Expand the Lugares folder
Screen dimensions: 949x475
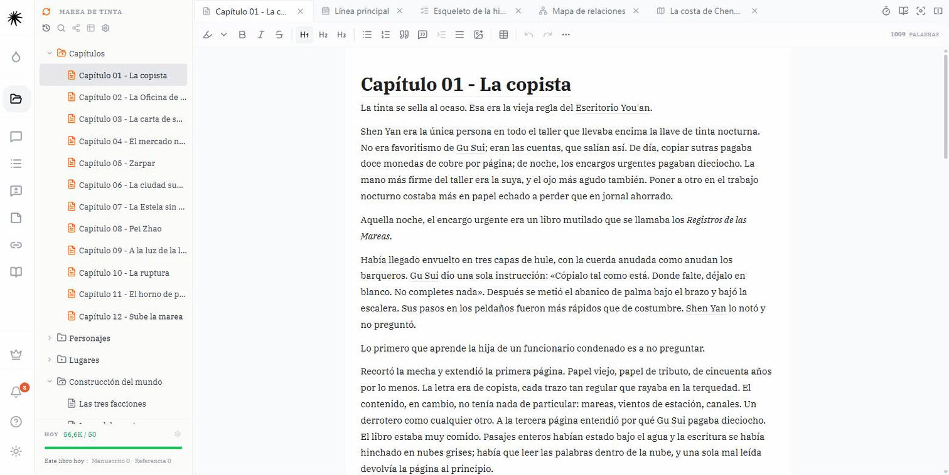(x=50, y=360)
